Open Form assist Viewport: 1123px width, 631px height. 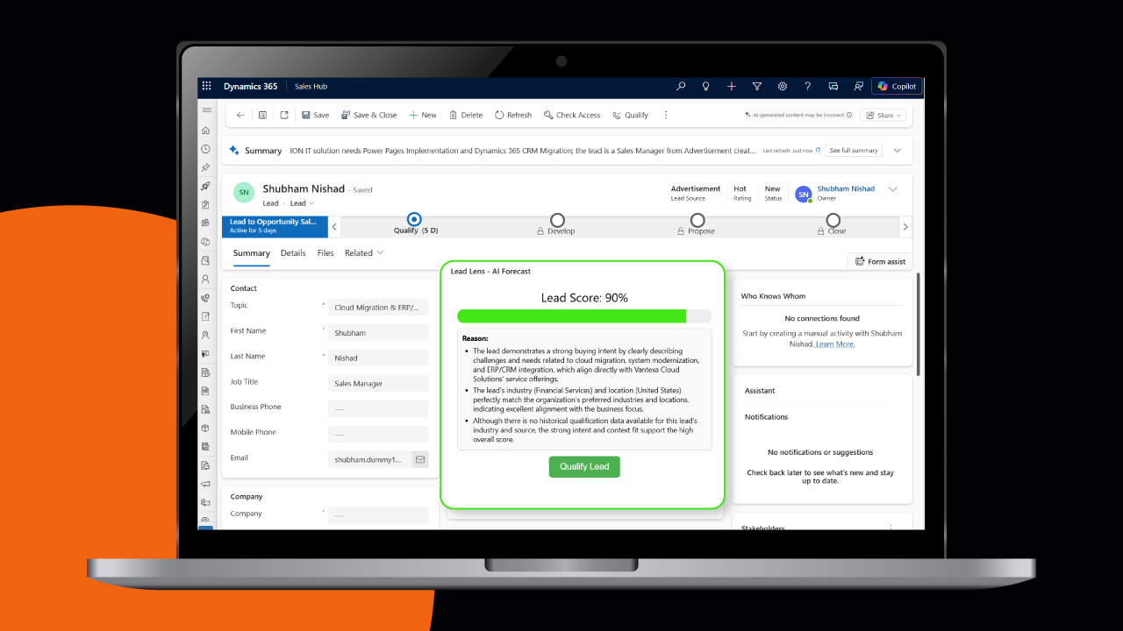[x=880, y=261]
